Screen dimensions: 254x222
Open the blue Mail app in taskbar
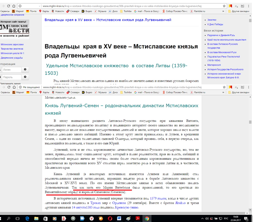82,219
